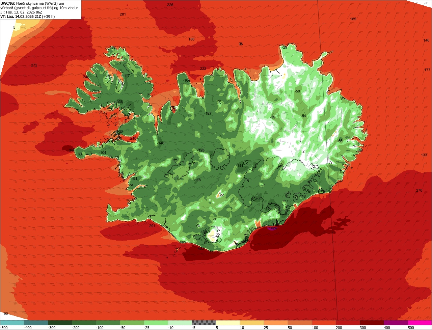Click the 141 value label
Screen dimensions: 432x330
click(x=240, y=166)
